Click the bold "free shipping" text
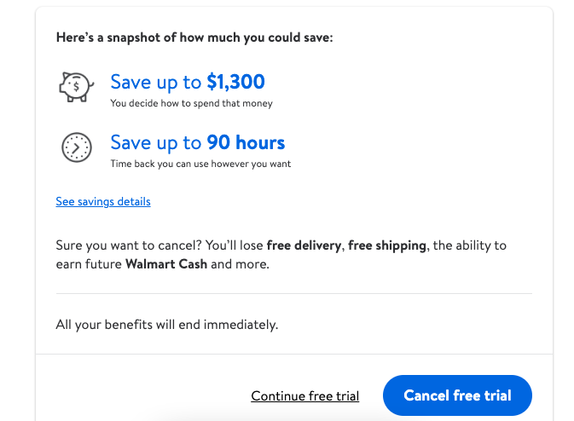This screenshot has width=574, height=421. 387,245
